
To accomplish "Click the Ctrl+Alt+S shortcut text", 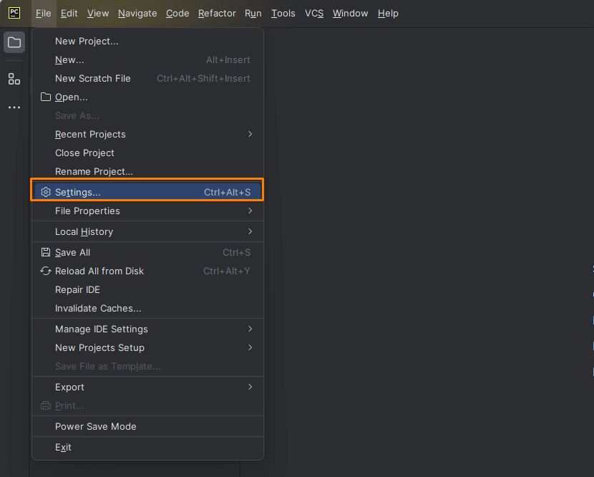I will (228, 192).
